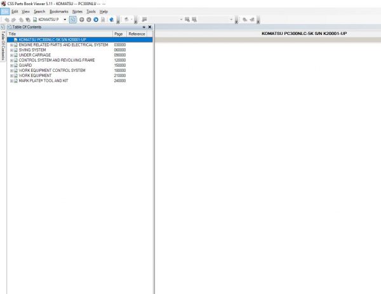Image resolution: width=381 pixels, height=294 pixels.
Task: Select the UNDER CARRIAGE entry
Action: point(35,55)
